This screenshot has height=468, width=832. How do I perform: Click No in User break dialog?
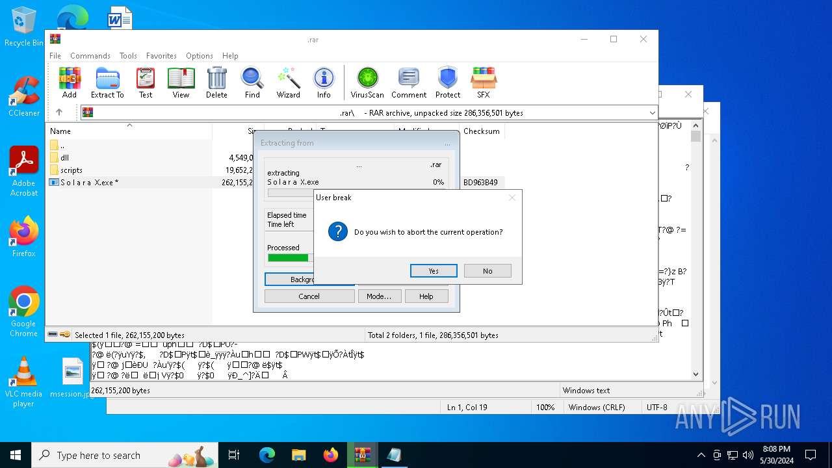487,271
